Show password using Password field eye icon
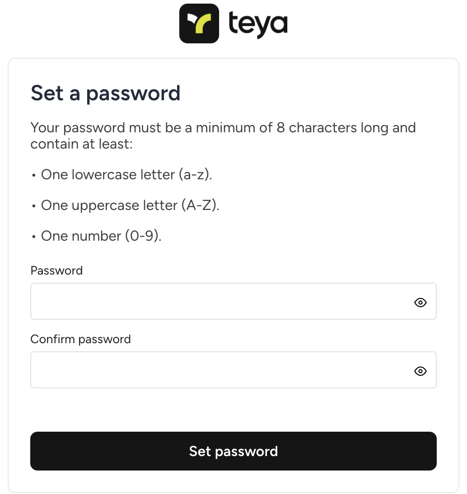The height and width of the screenshot is (494, 467). [x=420, y=303]
